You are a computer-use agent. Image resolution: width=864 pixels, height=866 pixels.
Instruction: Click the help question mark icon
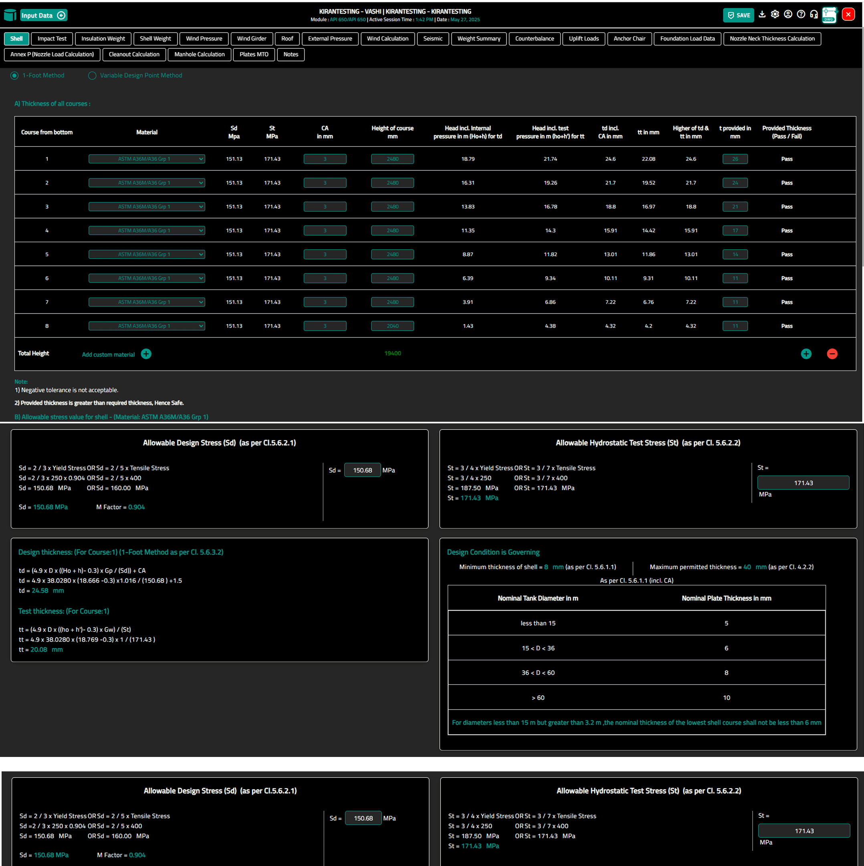[801, 14]
